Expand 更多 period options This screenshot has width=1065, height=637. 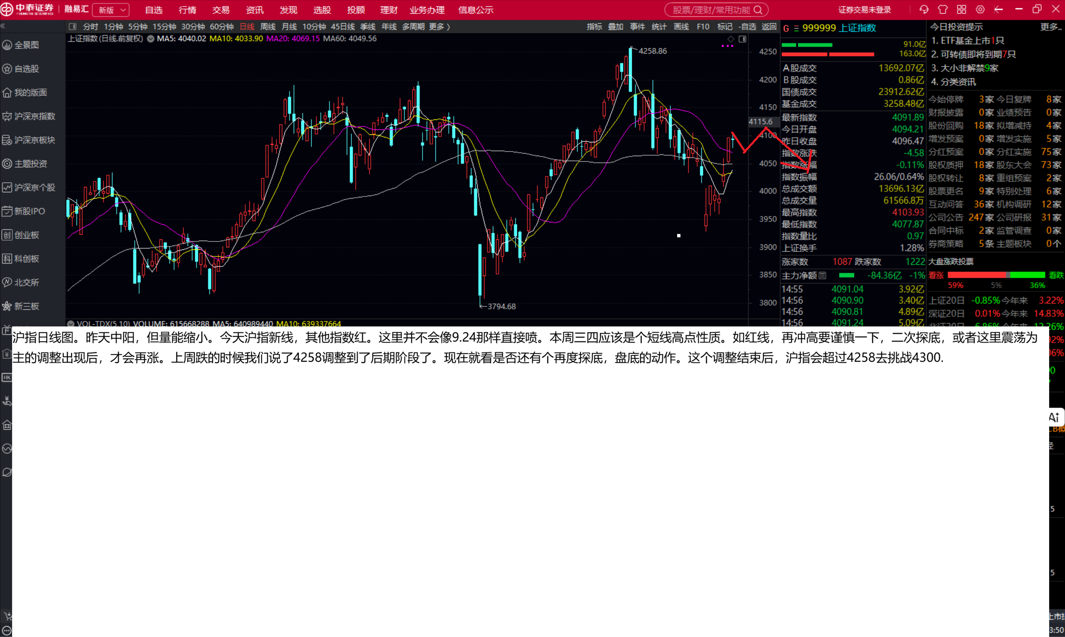point(440,27)
